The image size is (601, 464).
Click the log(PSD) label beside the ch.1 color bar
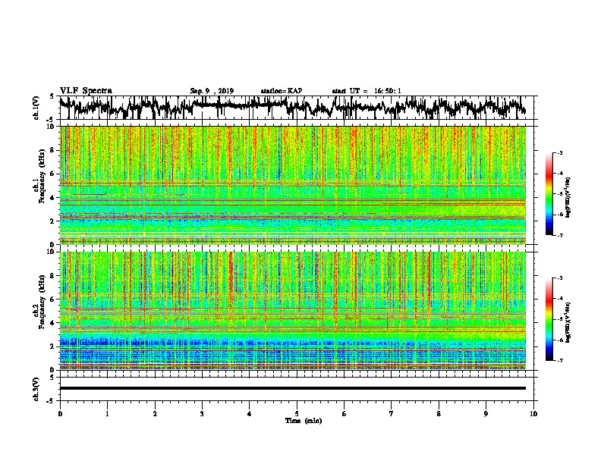(568, 198)
